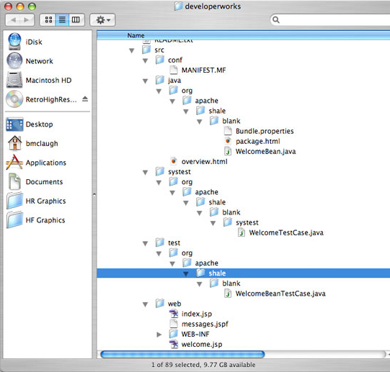Screen dimensions: 390x372
Task: Select the WEB-INF folder icon
Action: pyautogui.click(x=174, y=334)
